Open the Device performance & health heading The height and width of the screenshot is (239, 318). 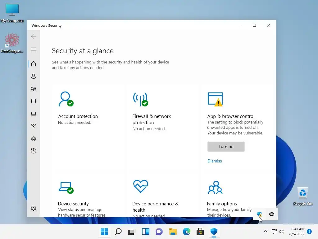click(x=156, y=207)
